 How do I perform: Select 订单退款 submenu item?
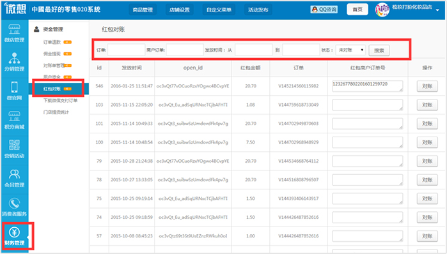click(52, 42)
